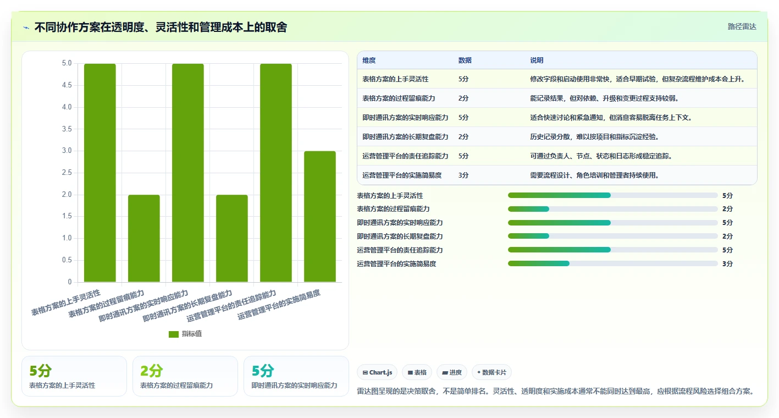
Task: Click the Chart.js tag chip
Action: (377, 372)
